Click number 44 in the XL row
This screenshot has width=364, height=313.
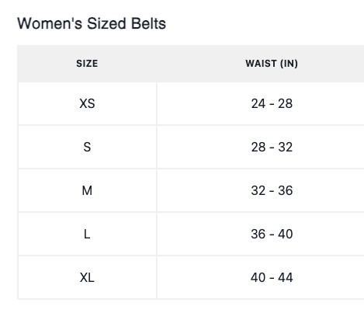[x=286, y=277]
